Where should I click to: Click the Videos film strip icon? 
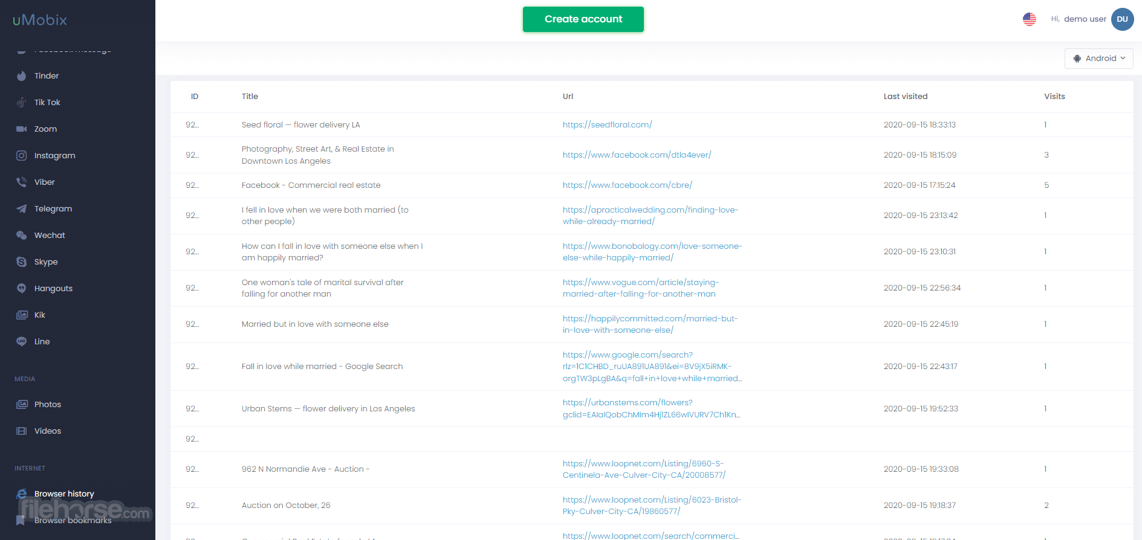(22, 431)
